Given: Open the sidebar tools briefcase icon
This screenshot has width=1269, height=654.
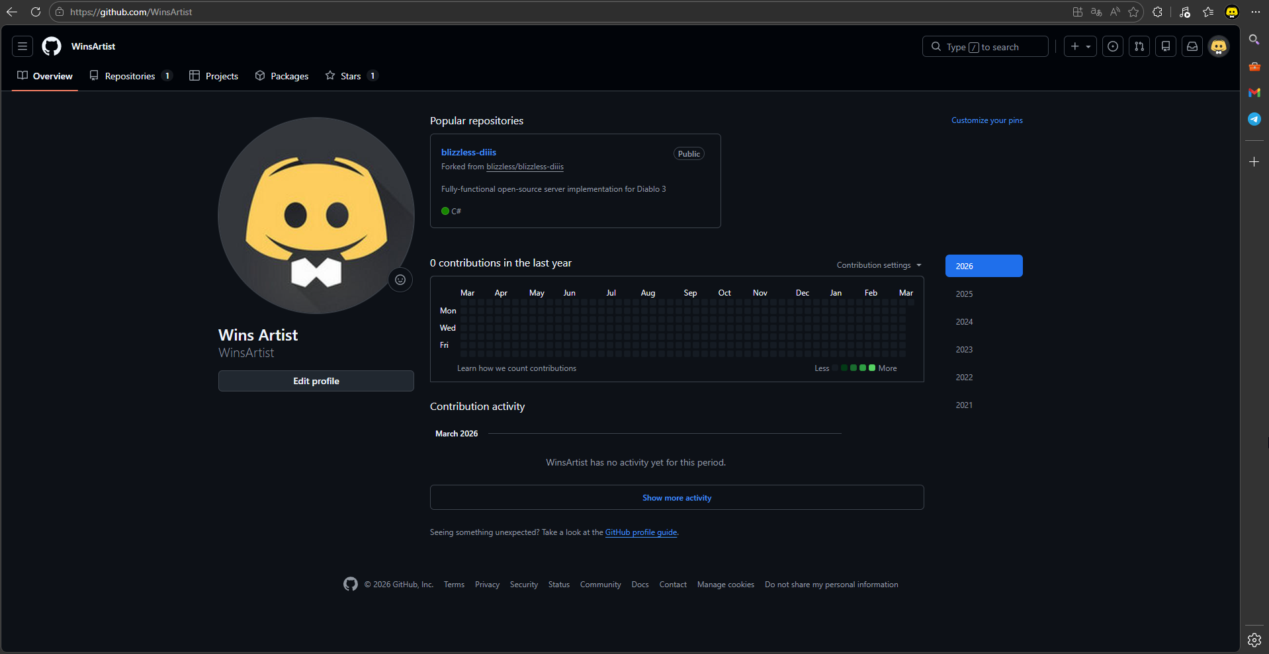Looking at the screenshot, I should click(1254, 66).
